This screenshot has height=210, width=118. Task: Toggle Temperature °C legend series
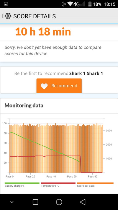[58, 185]
